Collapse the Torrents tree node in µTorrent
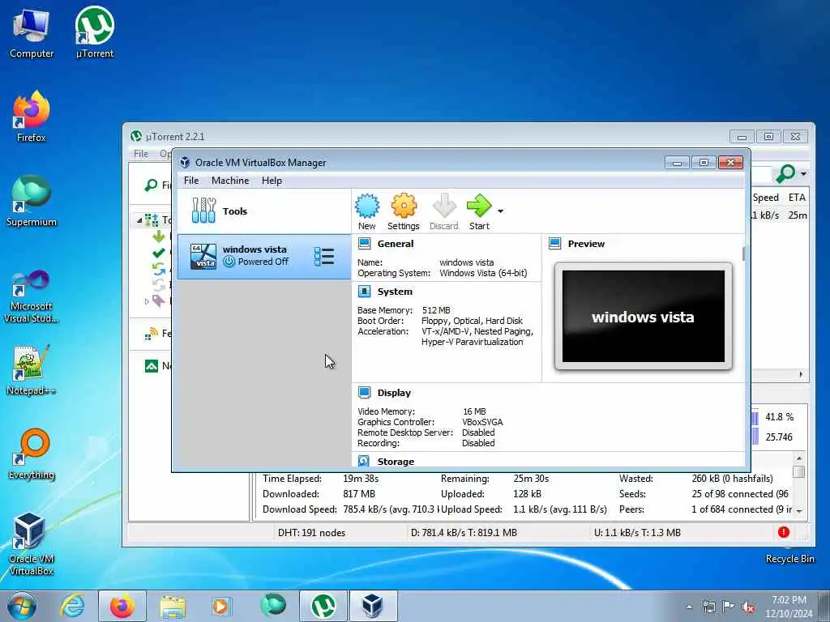The height and width of the screenshot is (622, 830). [x=139, y=220]
